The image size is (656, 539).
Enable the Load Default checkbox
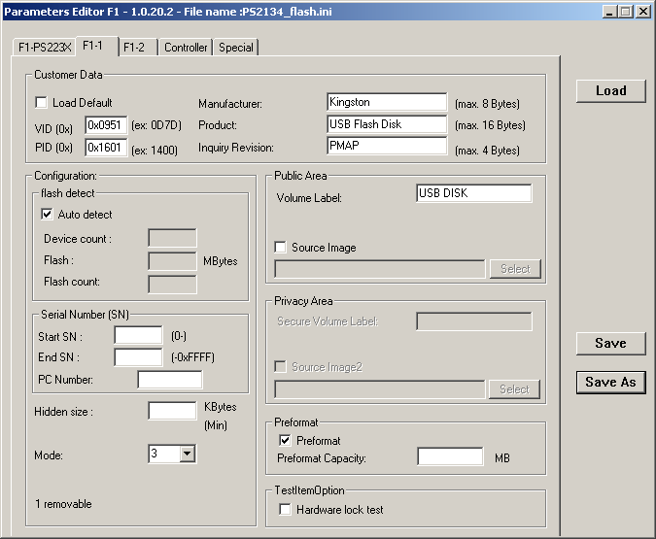click(42, 103)
